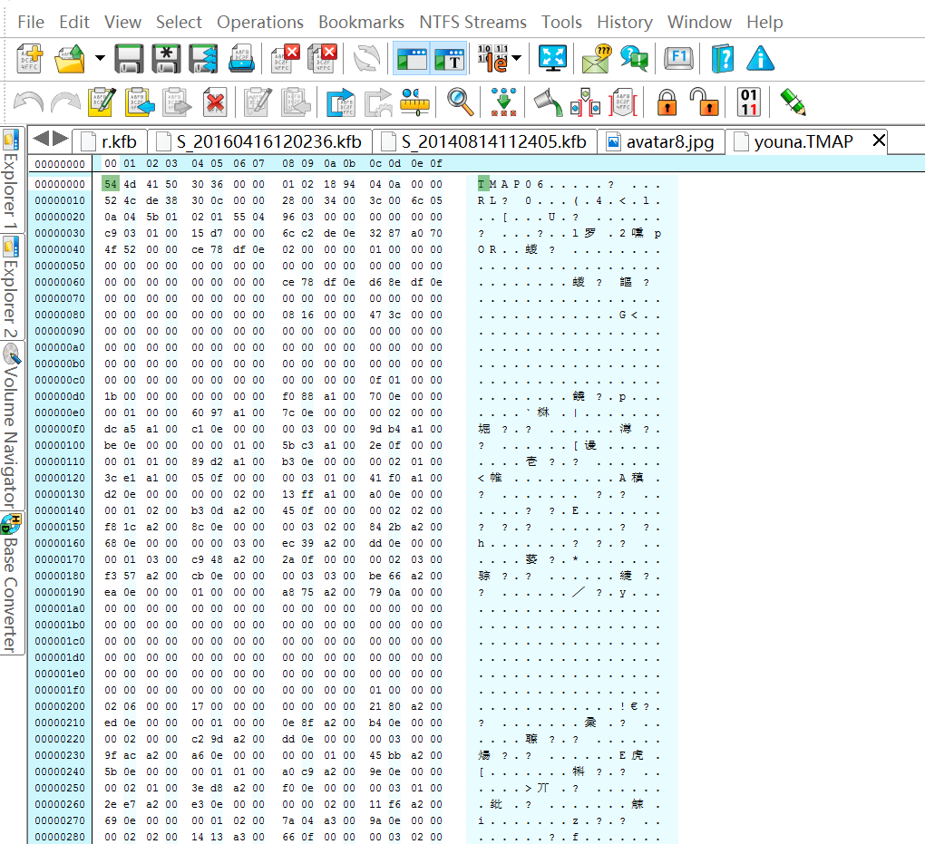Click the New file icon
Viewport: 925px width, 844px height.
pos(29,59)
